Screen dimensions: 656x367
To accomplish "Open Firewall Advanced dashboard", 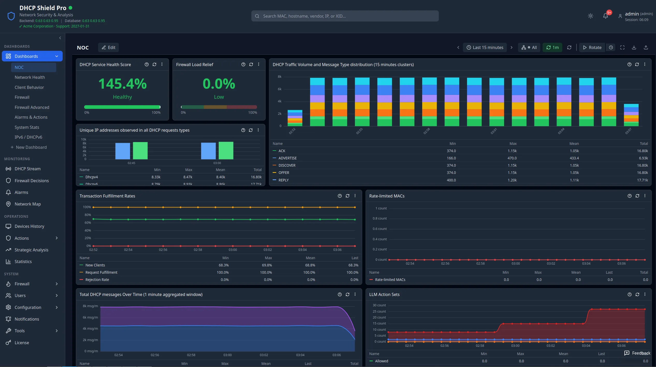I will pyautogui.click(x=32, y=107).
